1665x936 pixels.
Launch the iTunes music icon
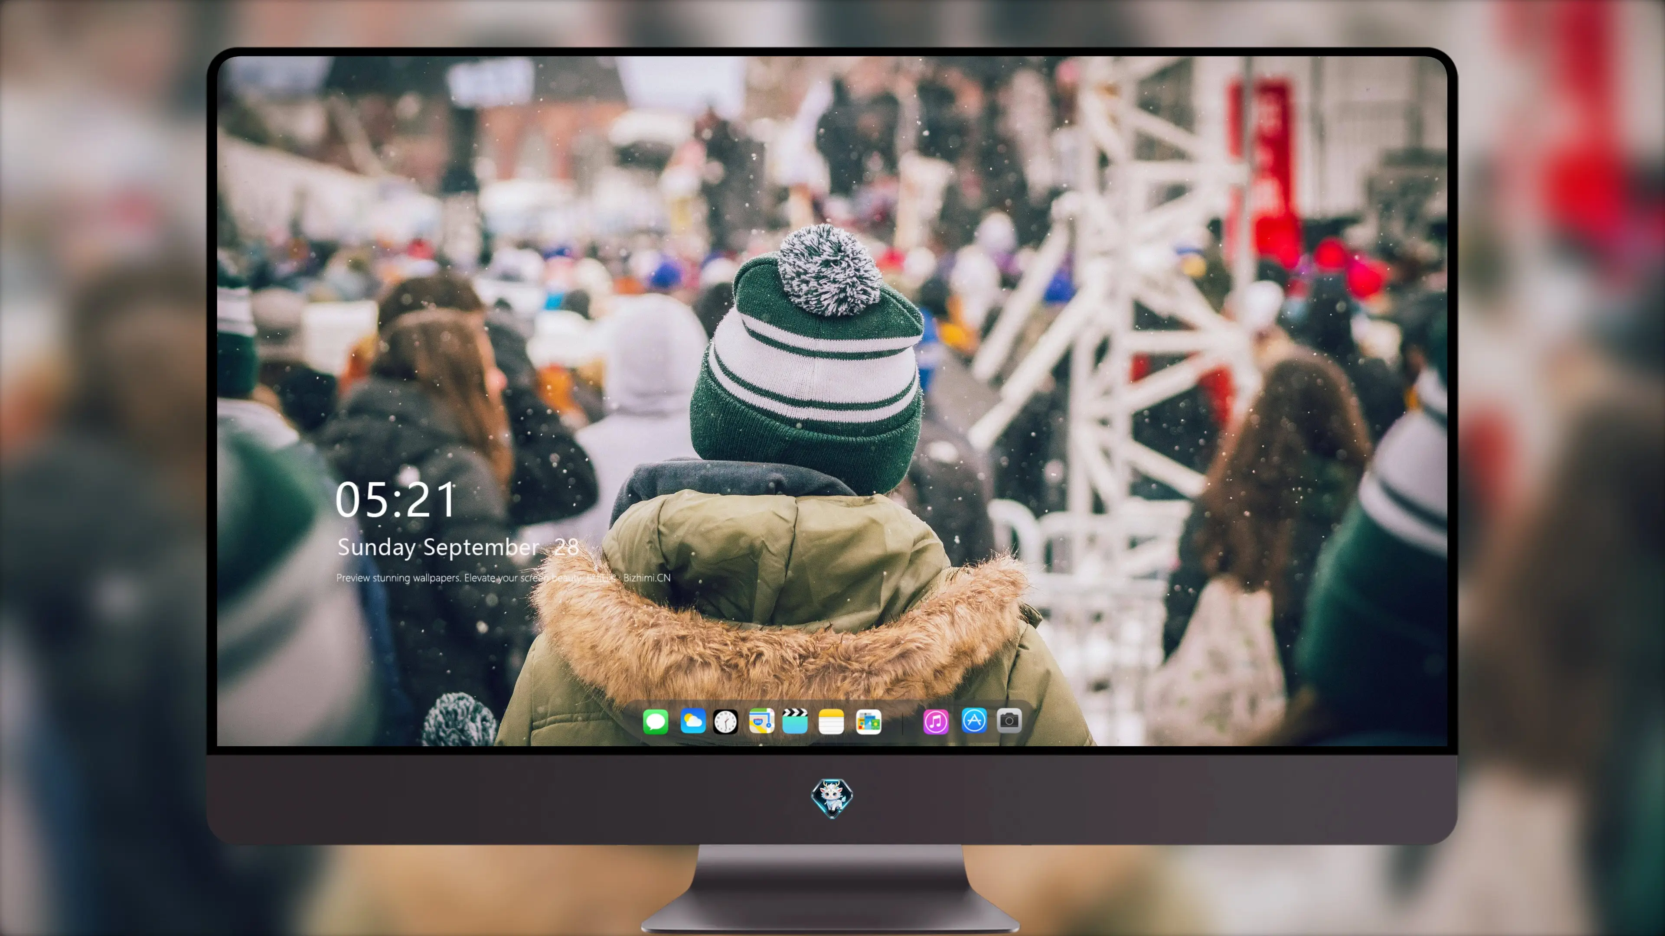coord(936,721)
